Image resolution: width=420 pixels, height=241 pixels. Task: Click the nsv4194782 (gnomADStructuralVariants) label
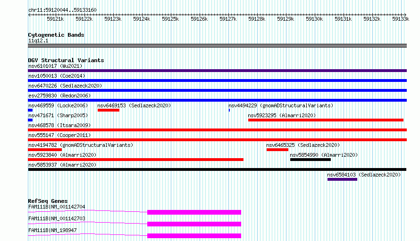pyautogui.click(x=81, y=145)
